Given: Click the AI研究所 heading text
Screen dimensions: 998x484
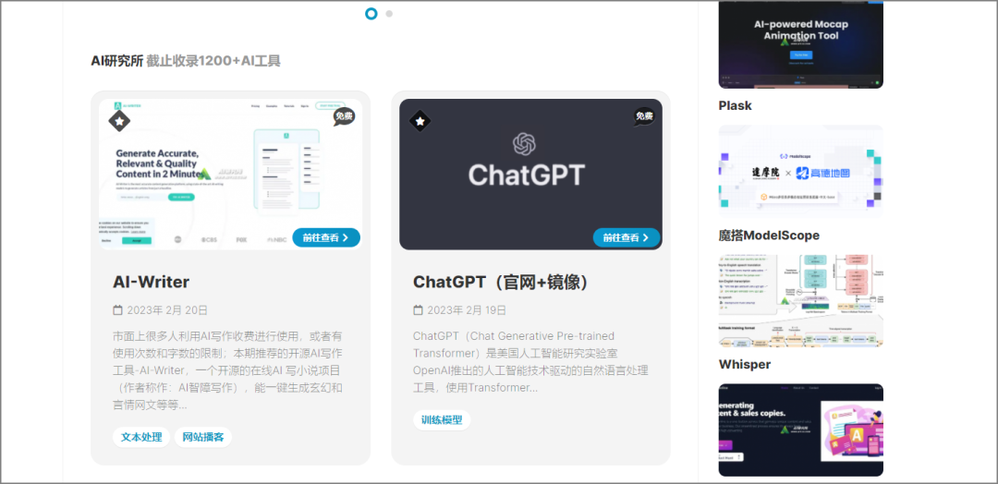Looking at the screenshot, I should [116, 61].
